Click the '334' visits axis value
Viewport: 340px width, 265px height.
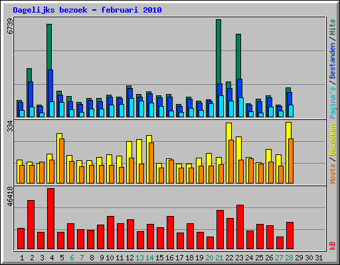point(10,126)
